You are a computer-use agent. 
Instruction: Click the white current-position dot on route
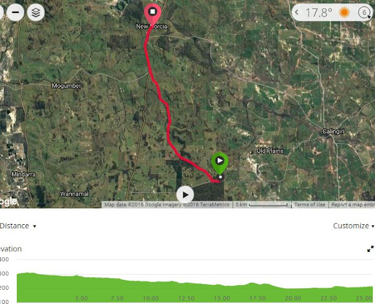220,177
